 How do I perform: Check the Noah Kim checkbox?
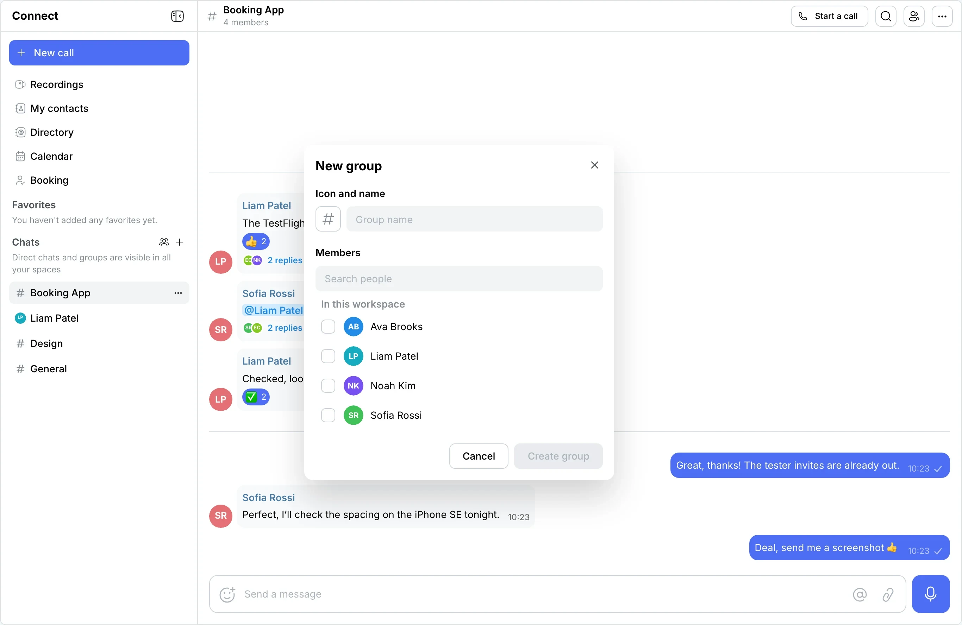328,385
